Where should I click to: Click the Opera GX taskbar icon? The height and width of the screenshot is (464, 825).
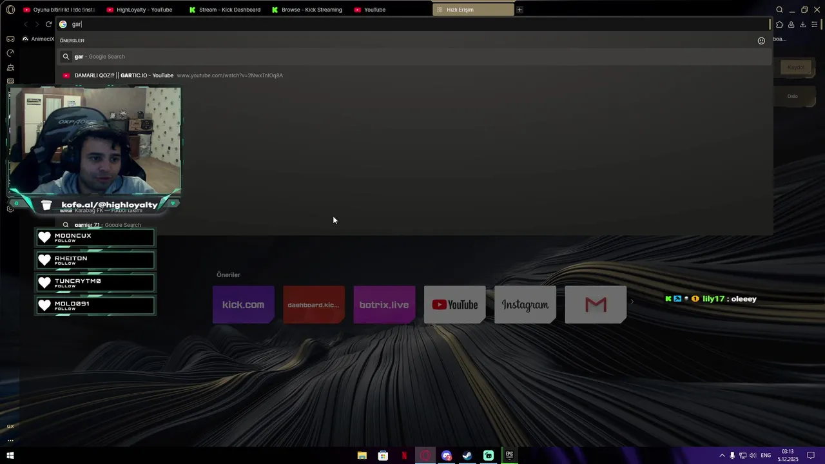click(425, 456)
